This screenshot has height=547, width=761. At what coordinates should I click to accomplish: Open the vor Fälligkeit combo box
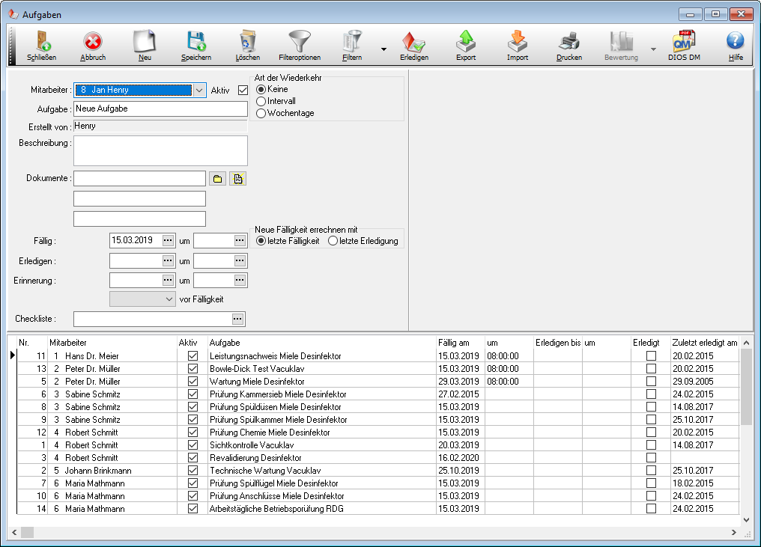[x=142, y=299]
